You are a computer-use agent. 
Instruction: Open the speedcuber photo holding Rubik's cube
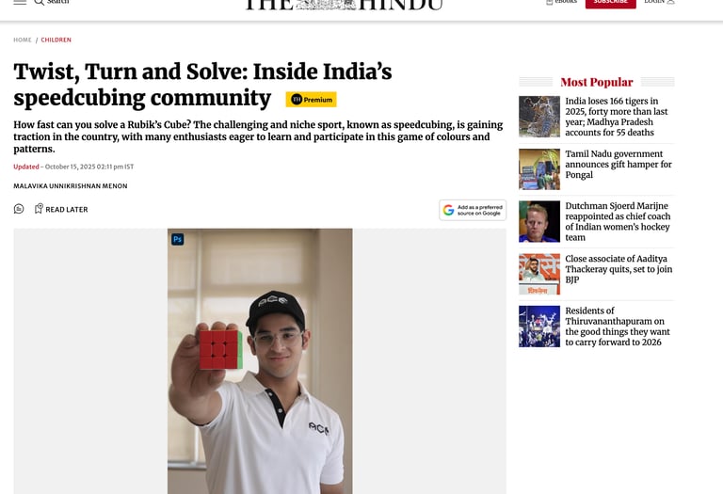260,361
